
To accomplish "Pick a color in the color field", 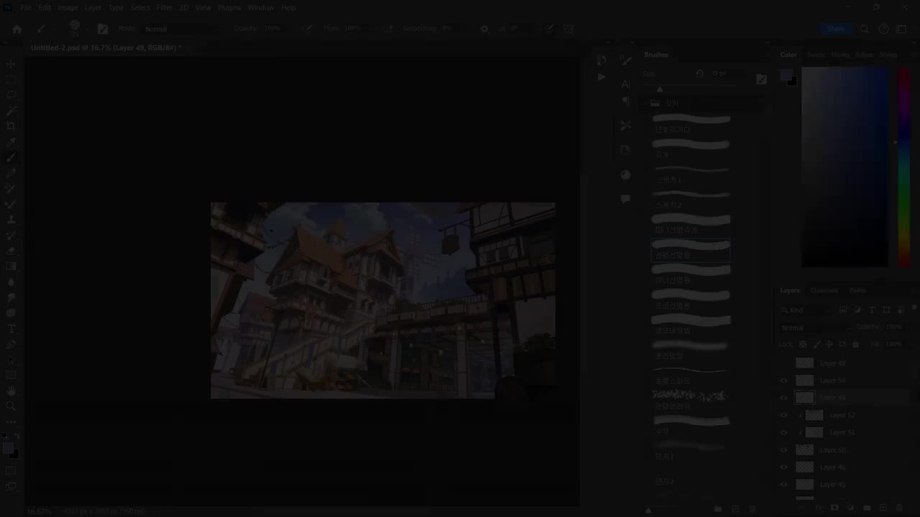I will [845, 167].
